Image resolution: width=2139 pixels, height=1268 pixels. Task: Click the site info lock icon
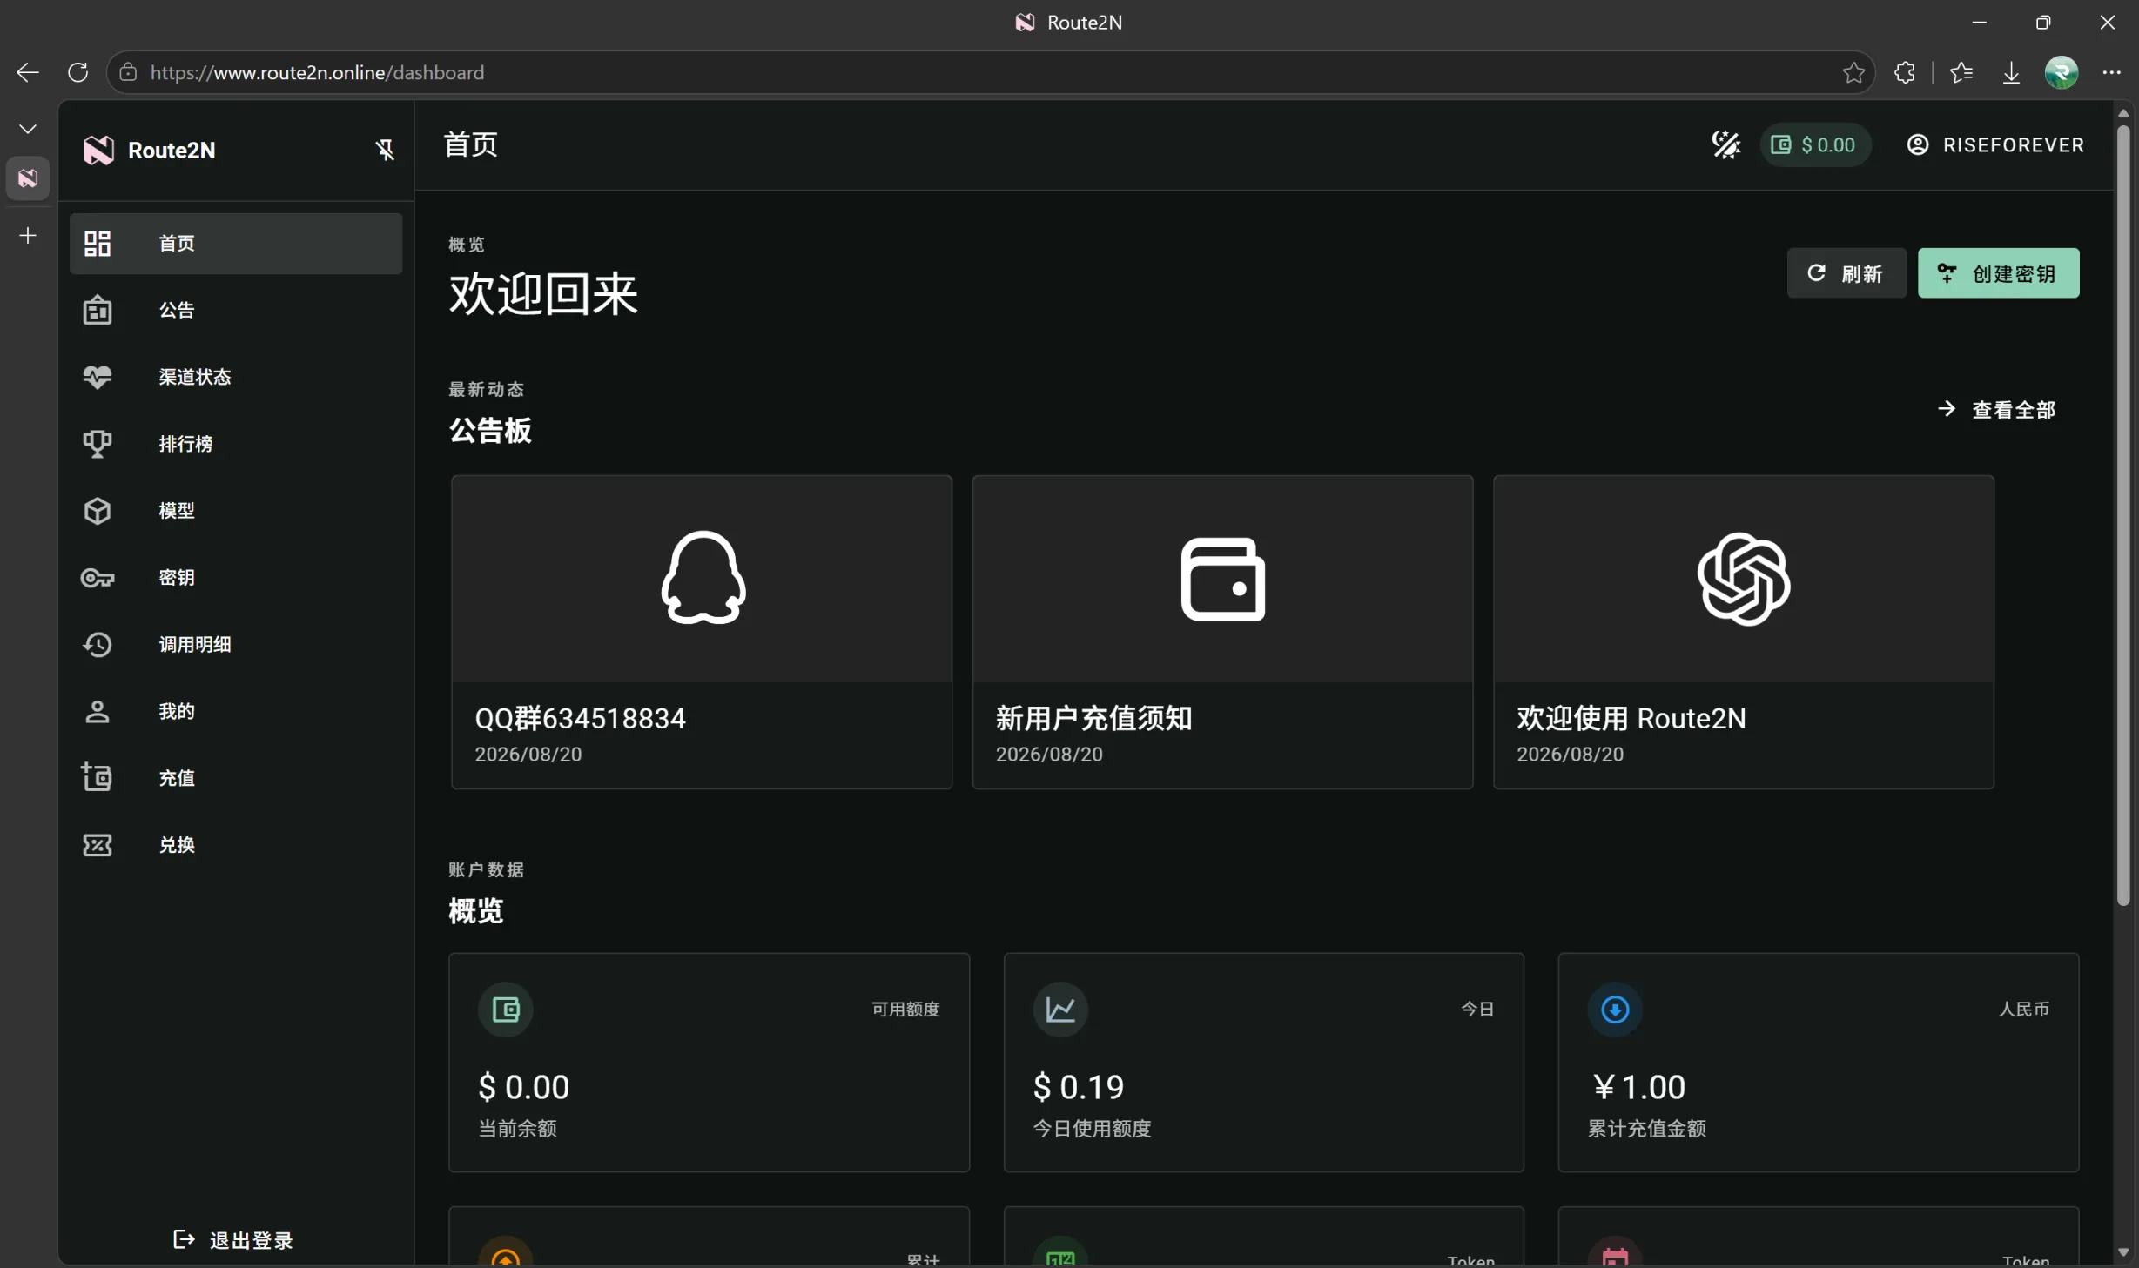128,72
